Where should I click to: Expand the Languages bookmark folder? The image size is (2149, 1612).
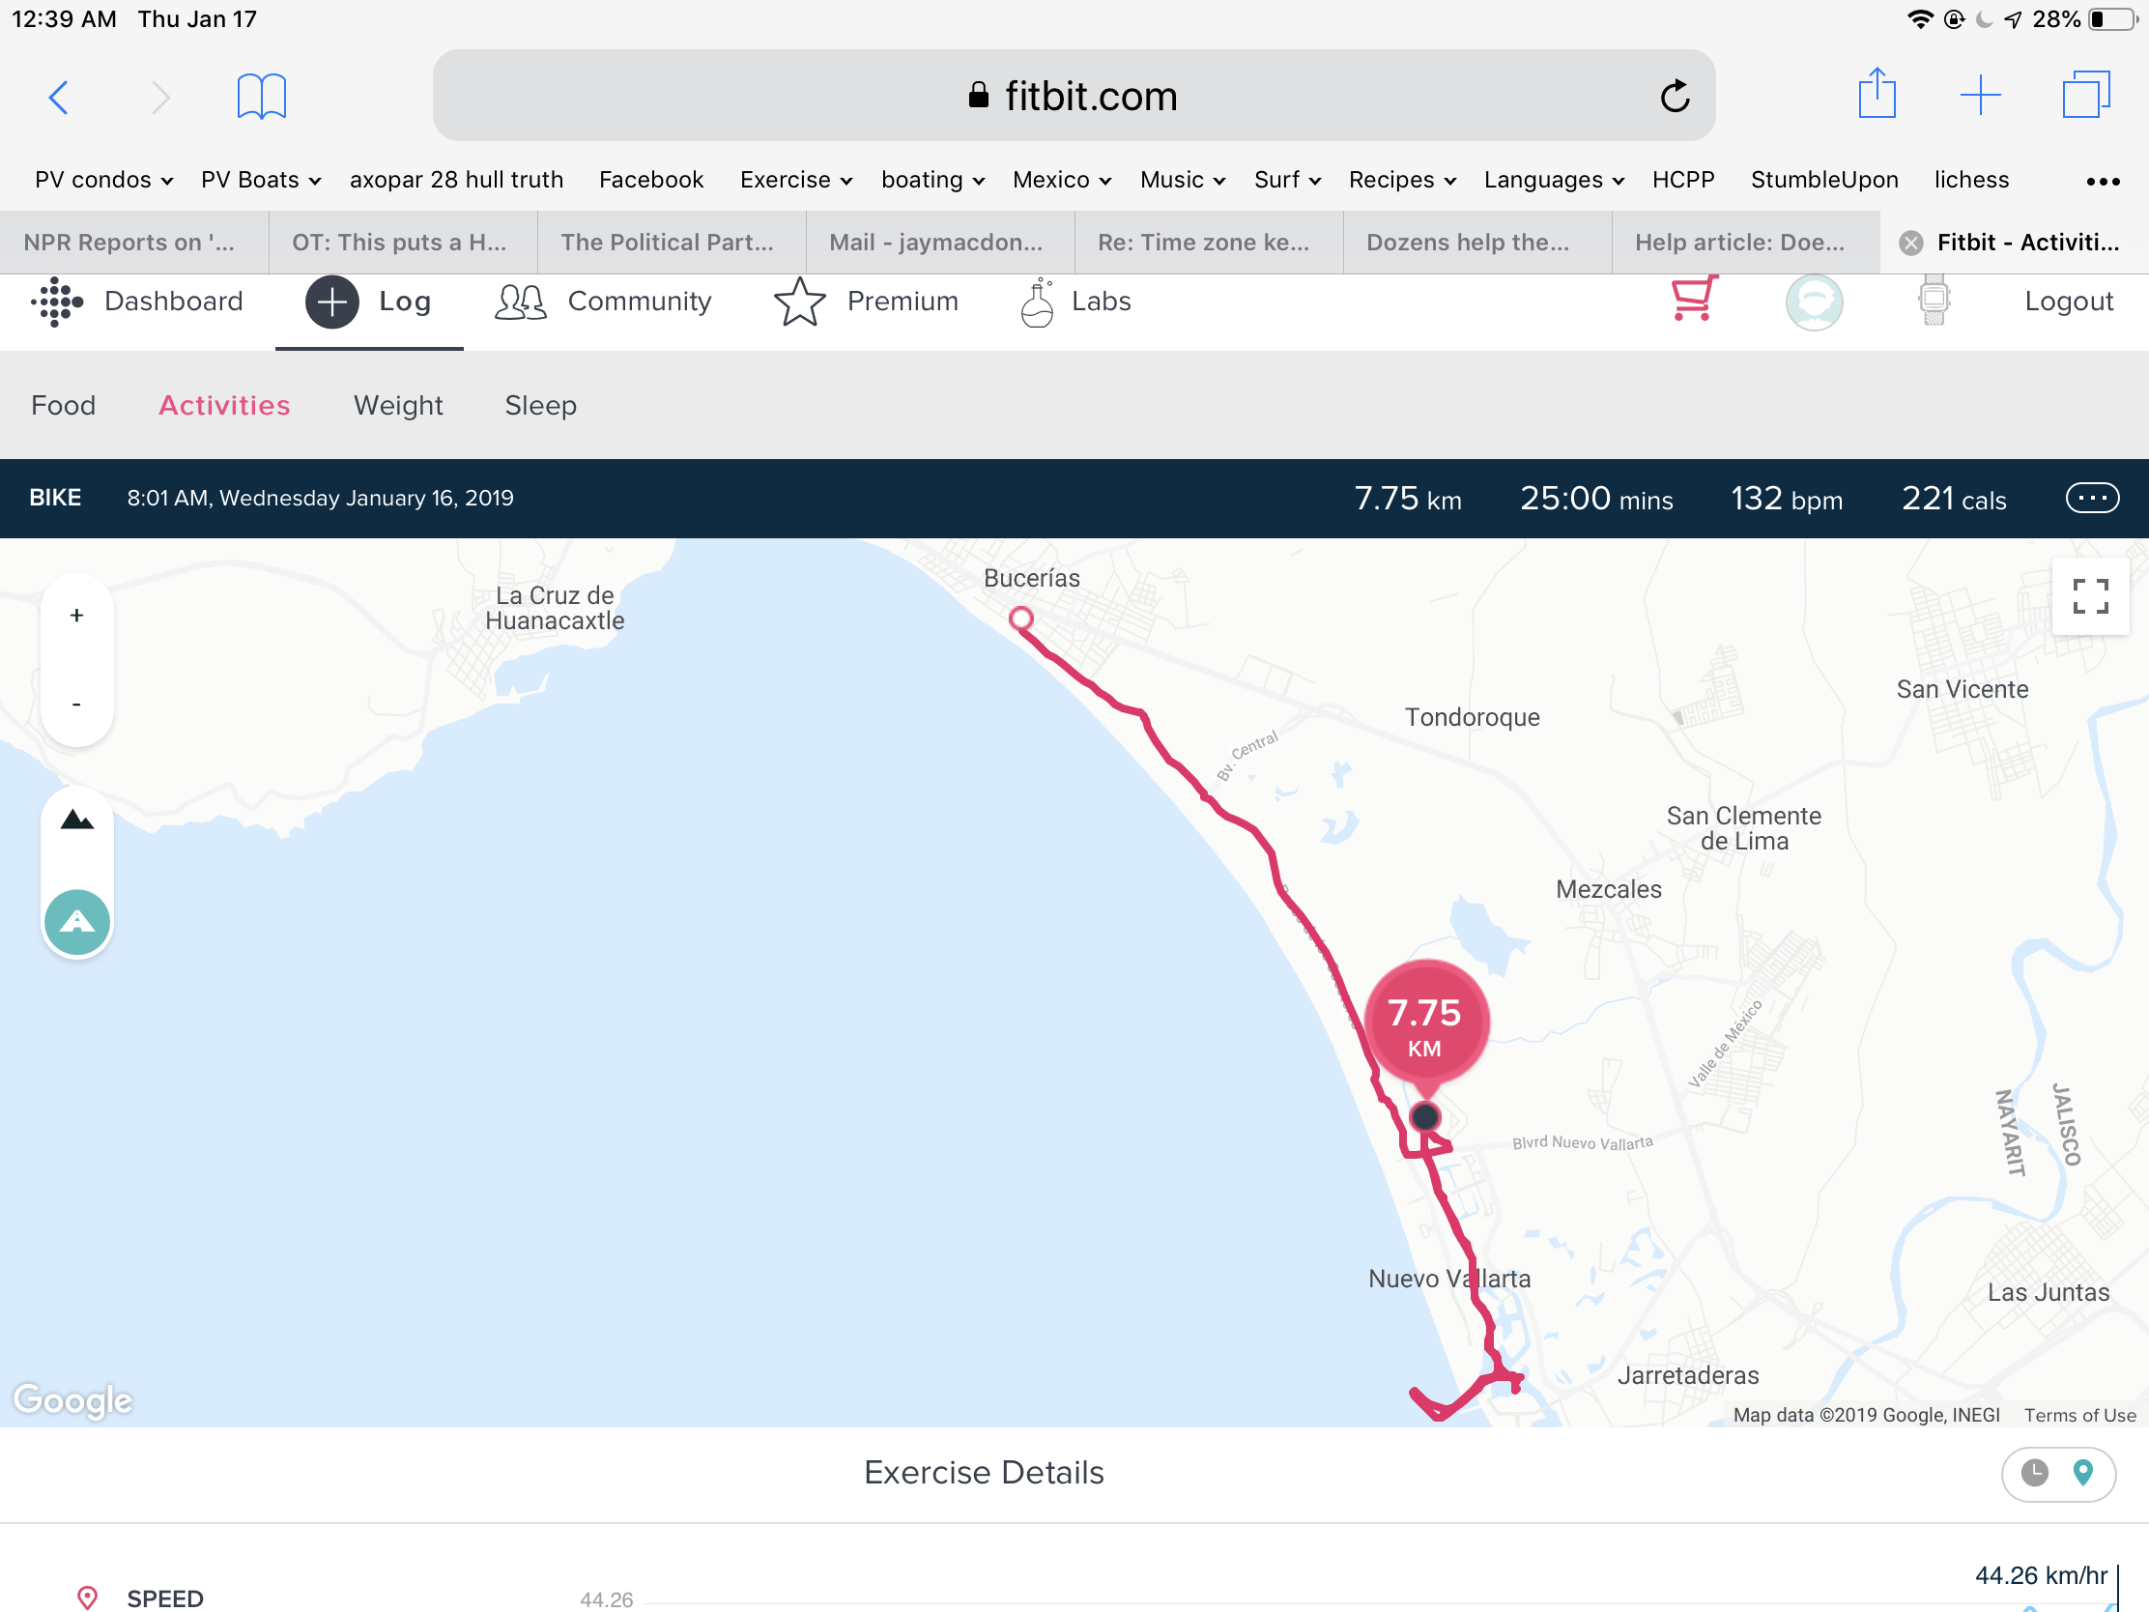[x=1554, y=181]
